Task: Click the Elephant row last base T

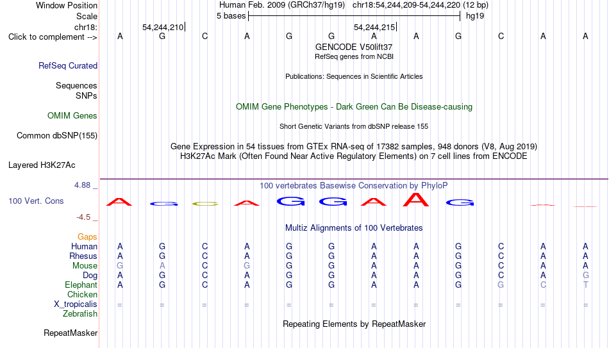Action: [x=585, y=285]
